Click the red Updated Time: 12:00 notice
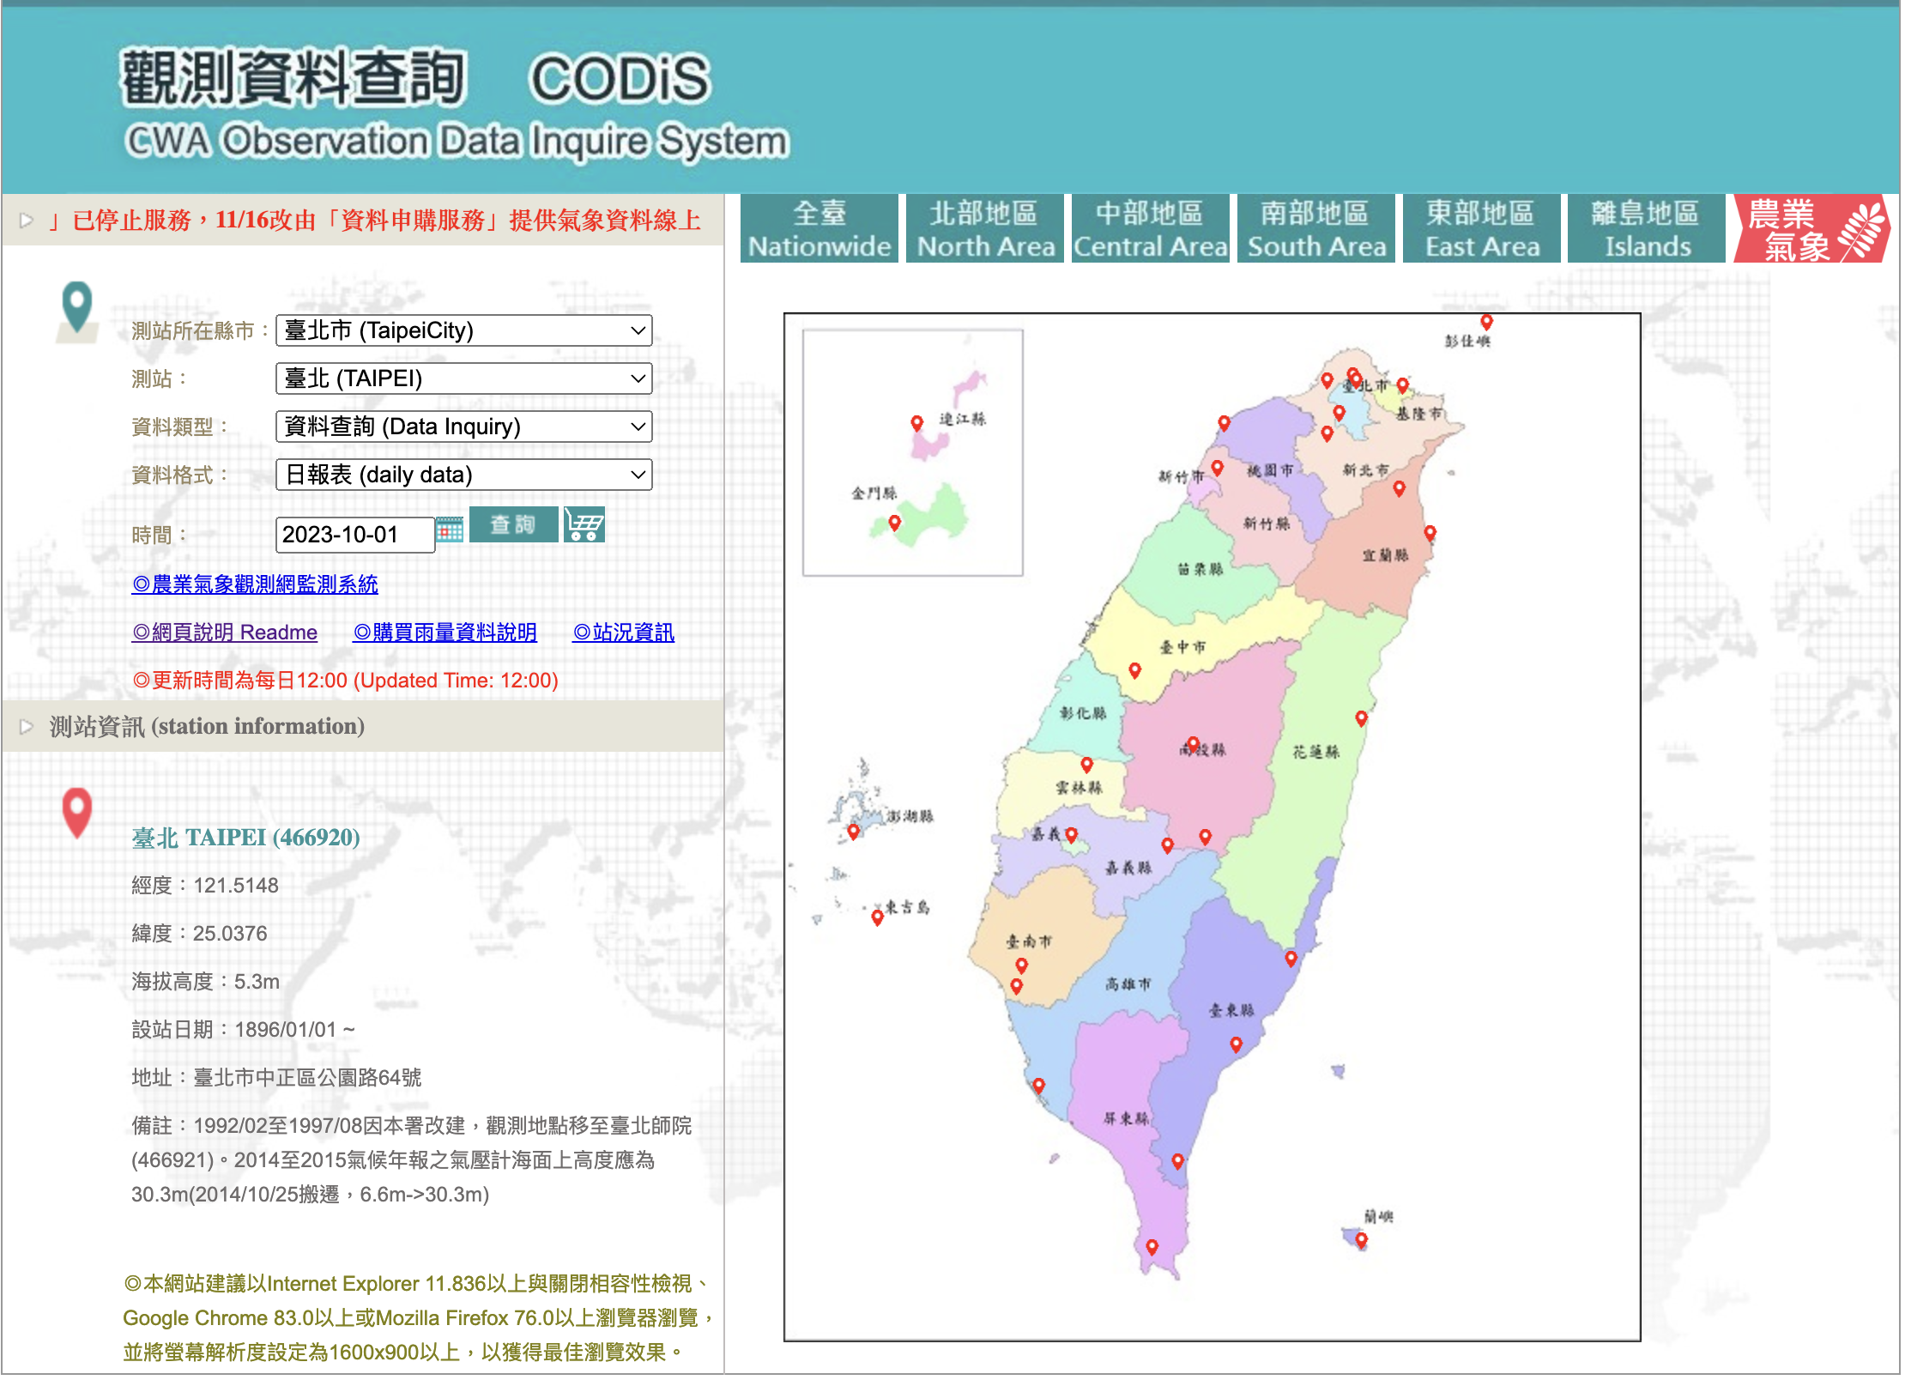1905x1380 pixels. point(345,681)
